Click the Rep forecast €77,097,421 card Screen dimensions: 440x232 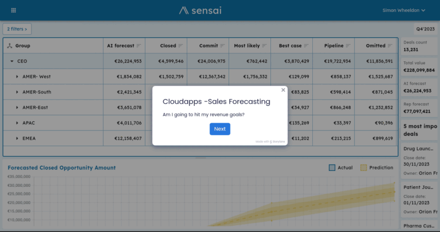pyautogui.click(x=419, y=108)
